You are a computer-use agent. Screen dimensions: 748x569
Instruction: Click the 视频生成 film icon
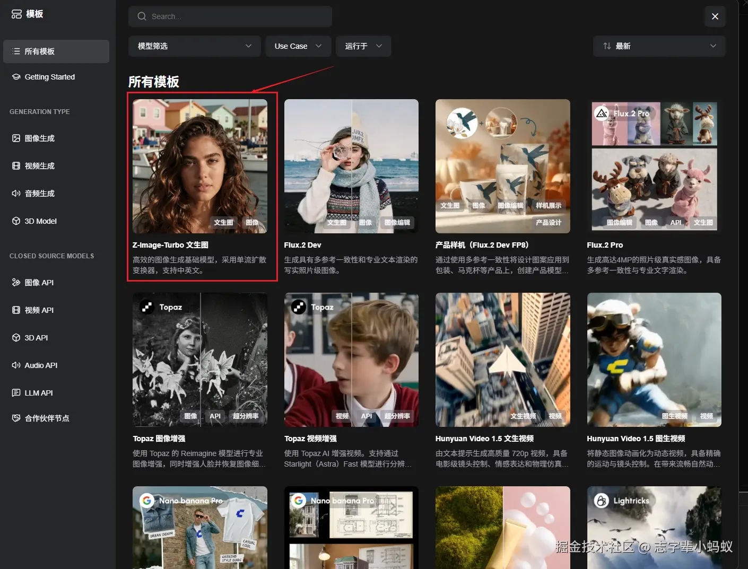(16, 166)
